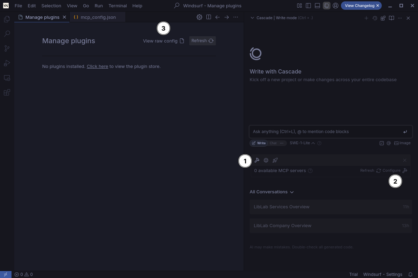Open more Cascade mode options
This screenshot has height=278, width=418.
[x=281, y=143]
